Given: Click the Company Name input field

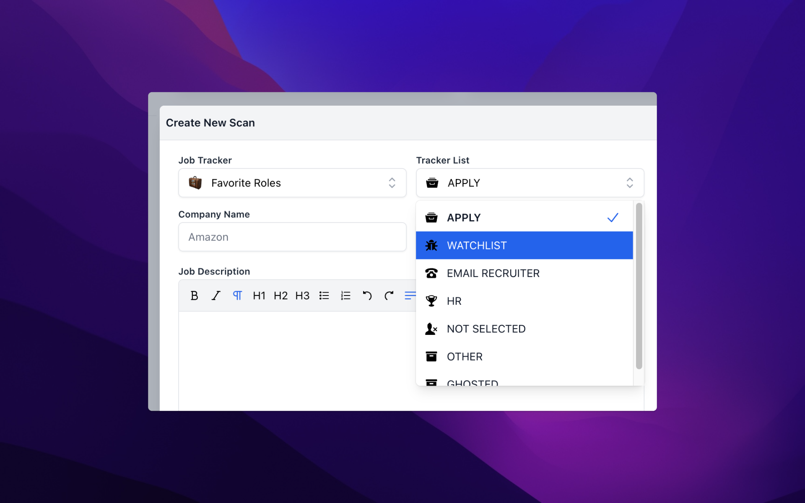Looking at the screenshot, I should click(292, 237).
